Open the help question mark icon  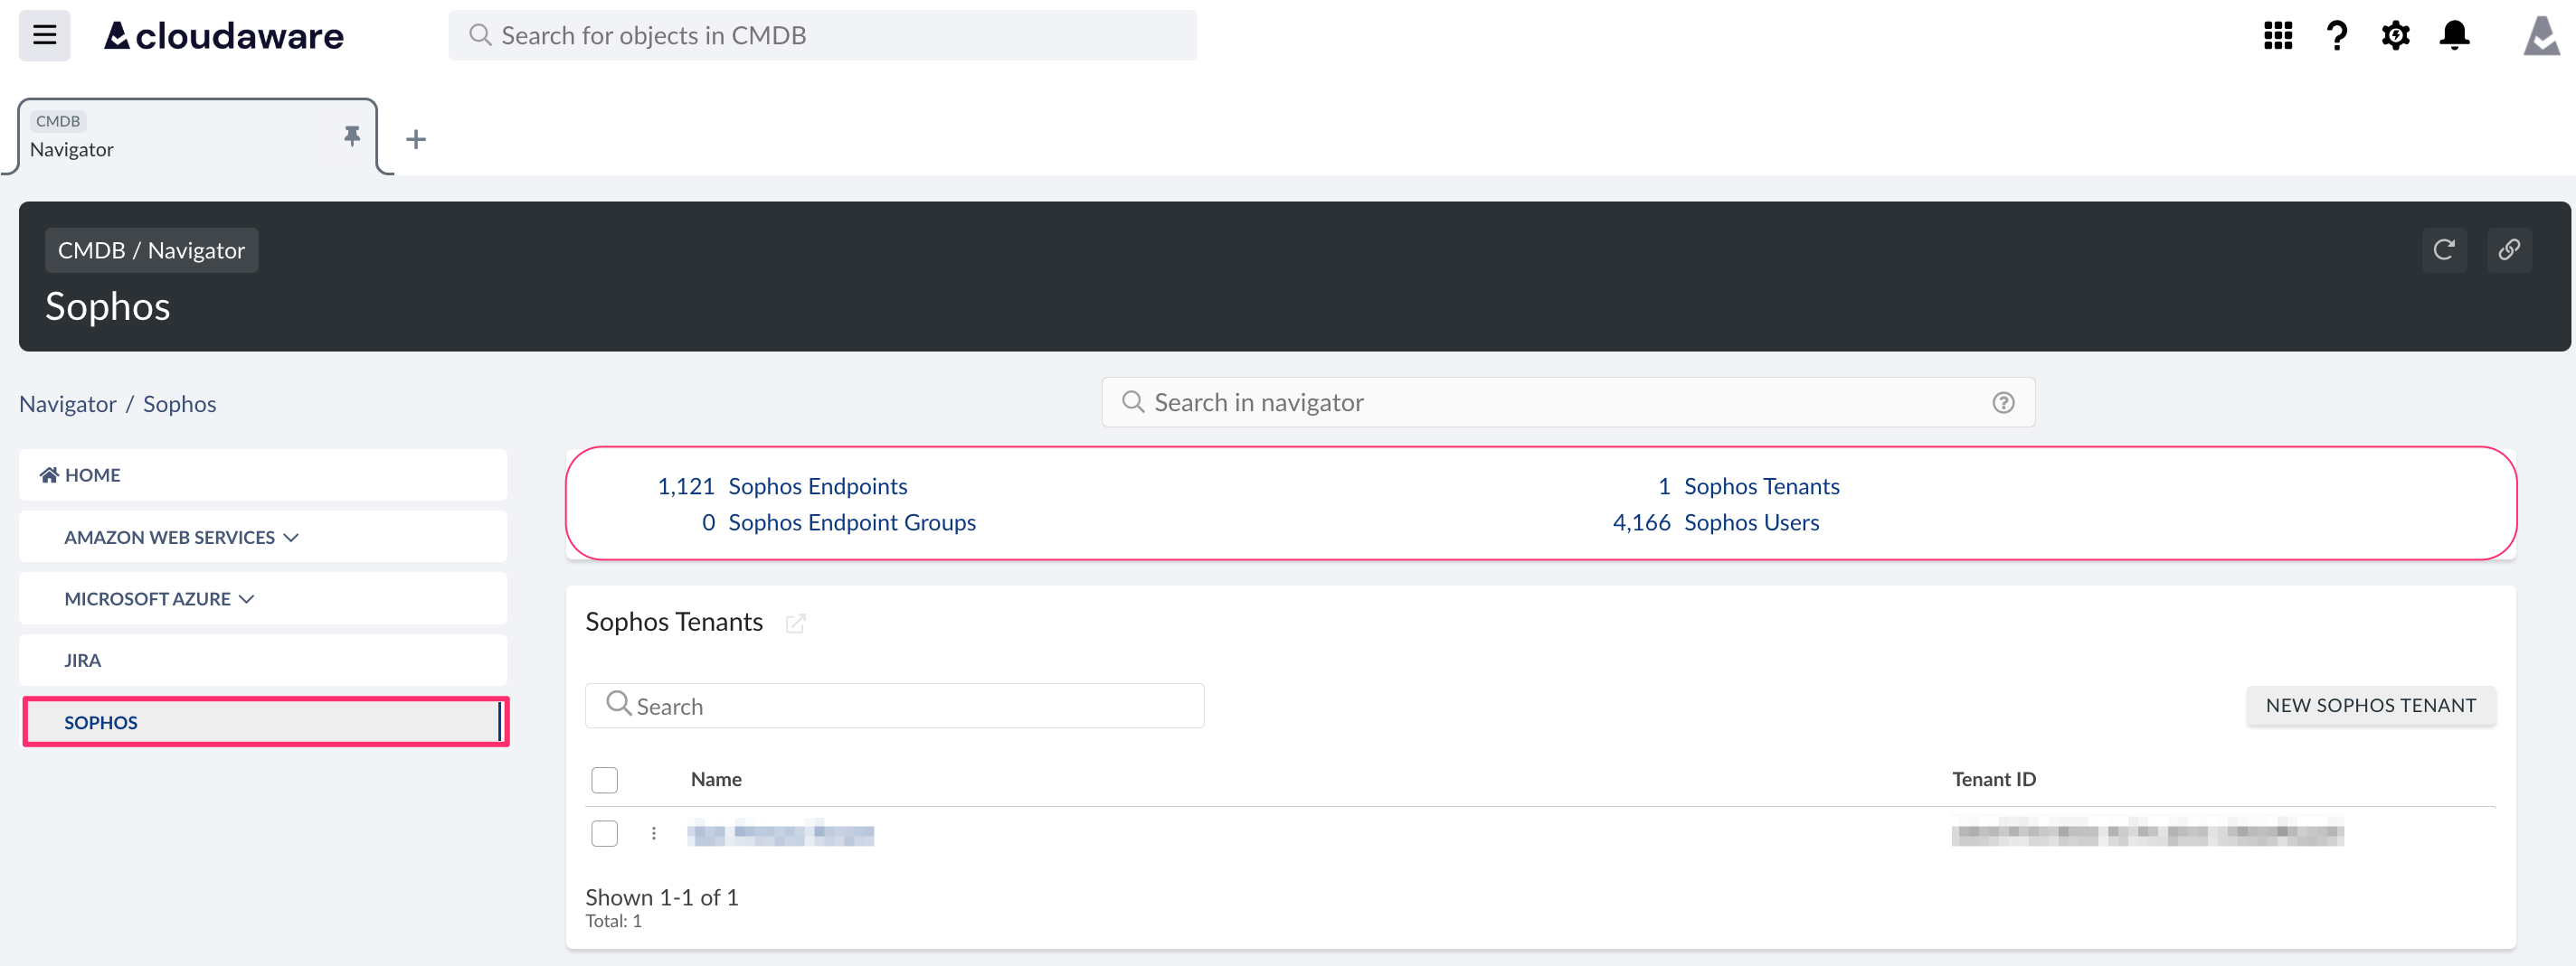click(2336, 36)
